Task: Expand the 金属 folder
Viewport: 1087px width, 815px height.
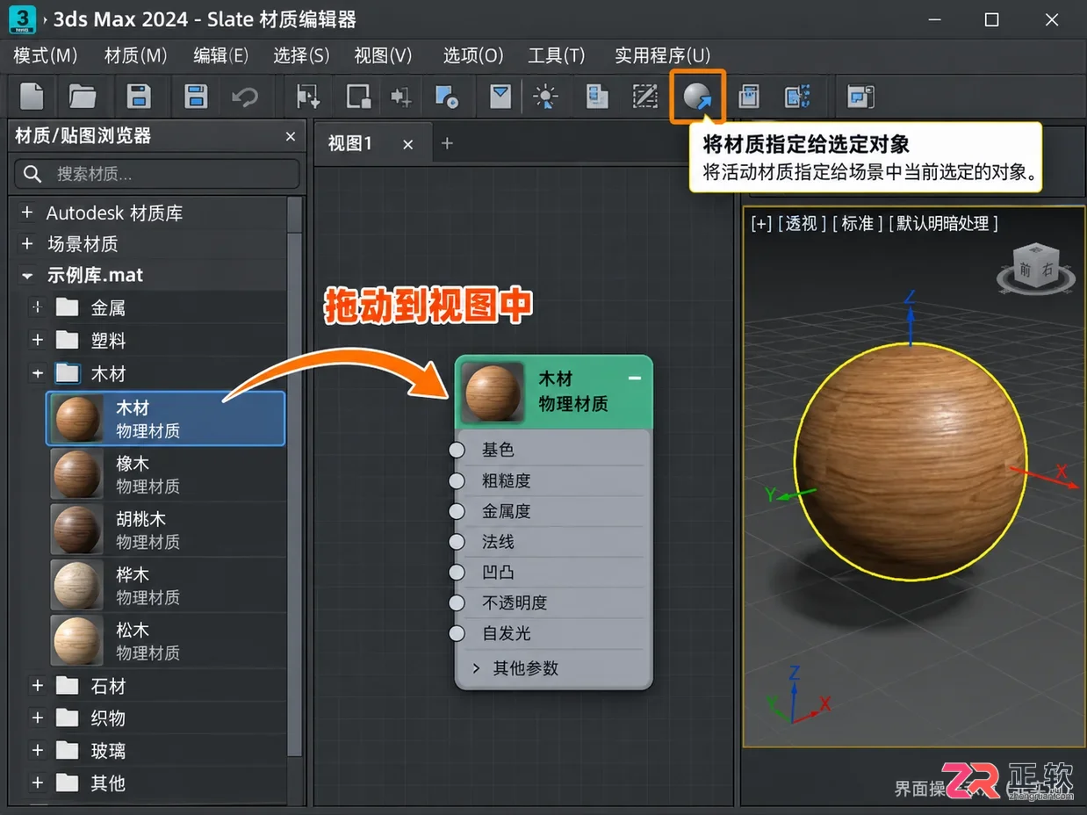Action: [x=37, y=307]
